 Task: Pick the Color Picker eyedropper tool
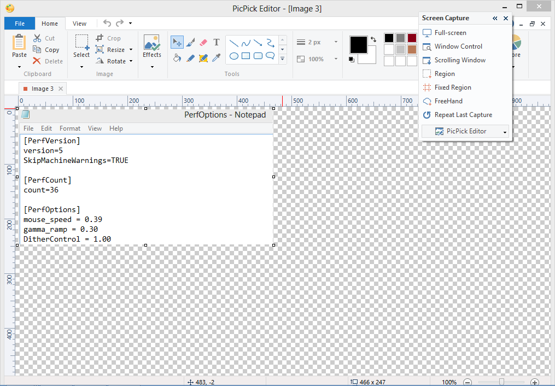tap(217, 57)
